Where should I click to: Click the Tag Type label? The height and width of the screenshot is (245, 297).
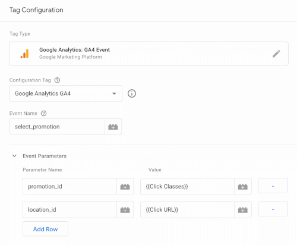click(20, 34)
